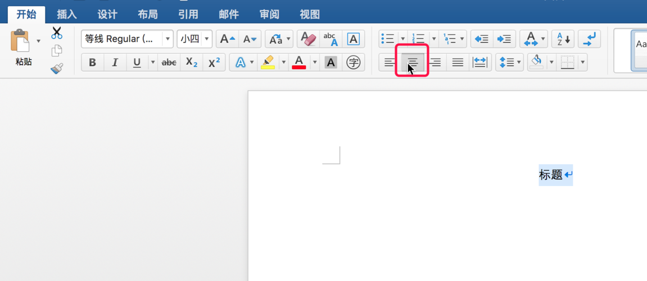Cut selection with the scissors icon
The height and width of the screenshot is (281, 647).
[57, 33]
